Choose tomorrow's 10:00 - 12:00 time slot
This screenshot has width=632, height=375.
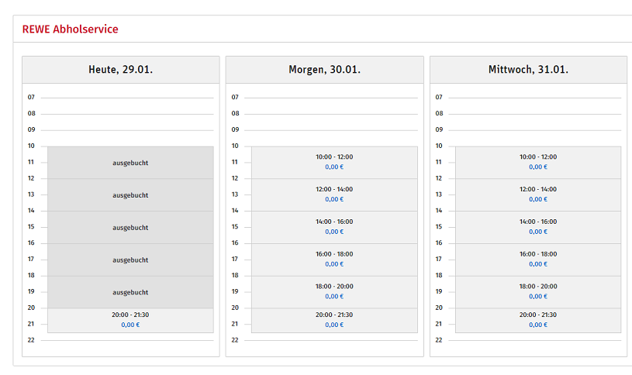[334, 162]
